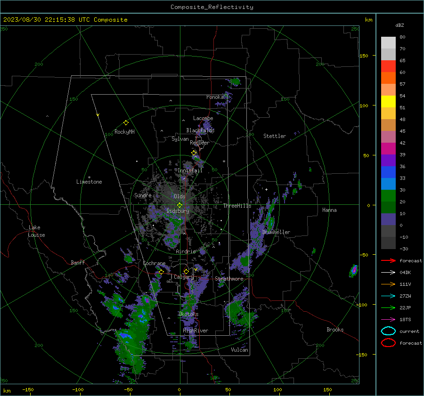This screenshot has width=424, height=396.
Task: Click the -150 value on the bottom axis
Action: click(28, 390)
